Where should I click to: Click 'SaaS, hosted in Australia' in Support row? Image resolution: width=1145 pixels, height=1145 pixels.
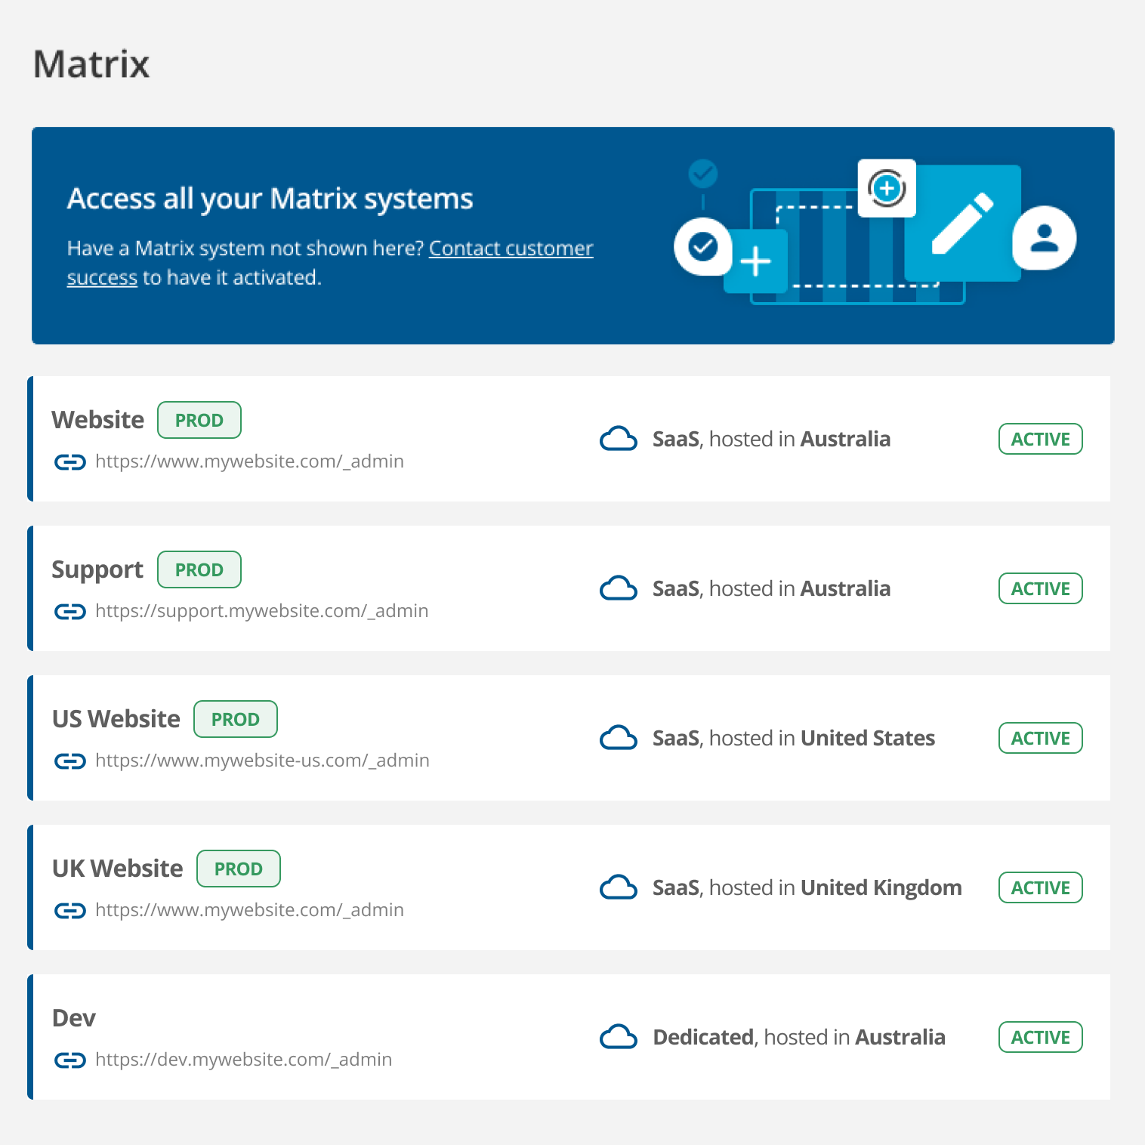tap(771, 588)
